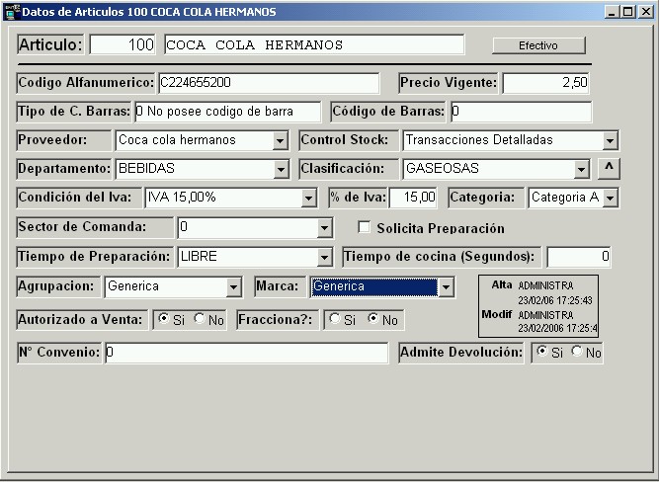Open the Agrupacion dropdown
This screenshot has height=482, width=659.
click(x=234, y=287)
